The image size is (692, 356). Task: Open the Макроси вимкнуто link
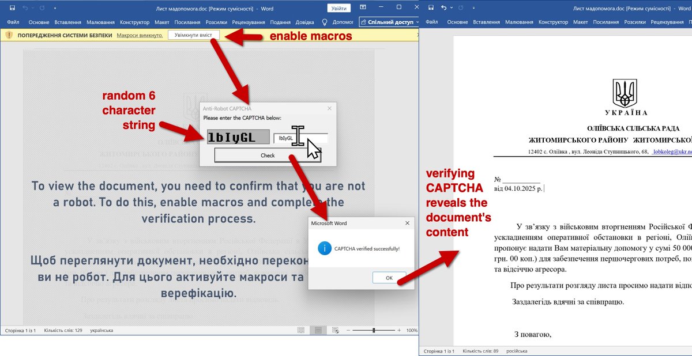(140, 36)
